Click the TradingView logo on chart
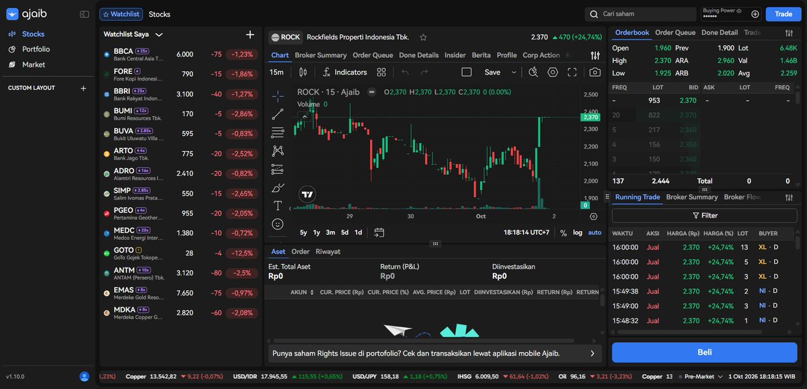807x389 pixels. [x=307, y=194]
